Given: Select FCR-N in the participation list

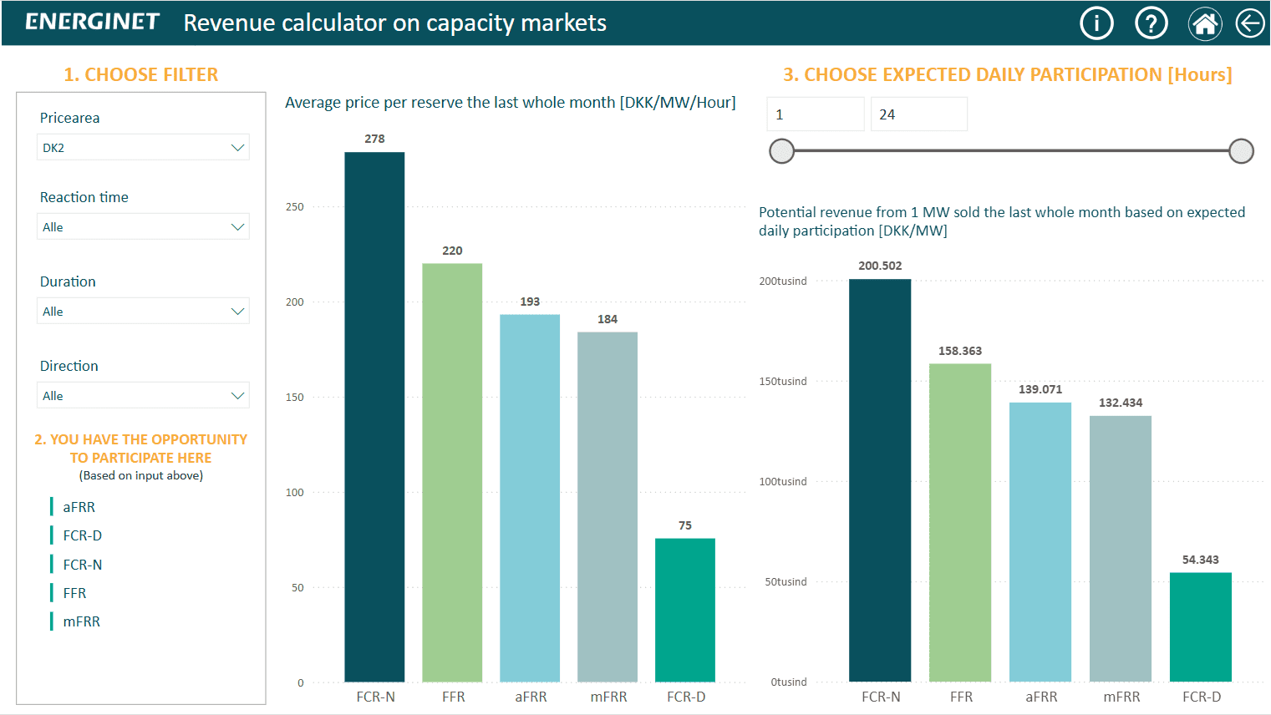Looking at the screenshot, I should coord(83,565).
